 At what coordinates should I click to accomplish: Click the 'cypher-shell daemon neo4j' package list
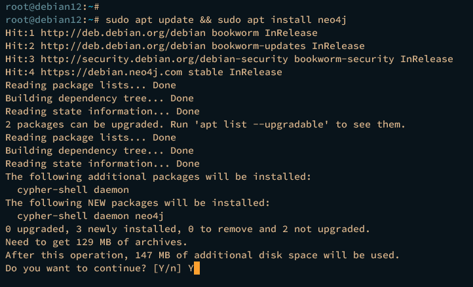[x=90, y=216]
